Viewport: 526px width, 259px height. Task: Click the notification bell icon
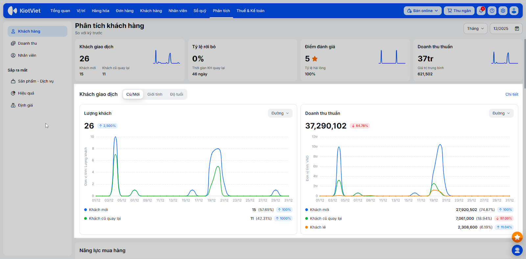click(x=481, y=11)
